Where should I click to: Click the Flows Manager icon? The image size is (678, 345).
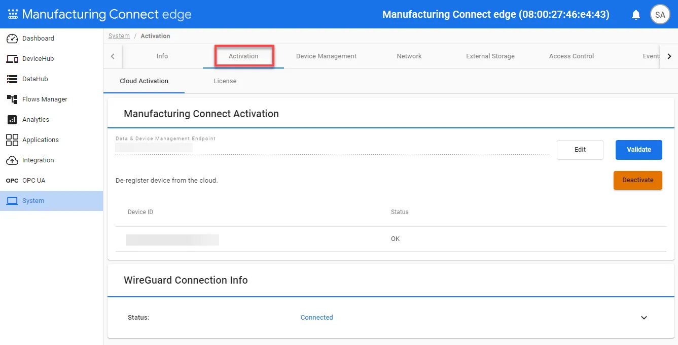point(12,99)
